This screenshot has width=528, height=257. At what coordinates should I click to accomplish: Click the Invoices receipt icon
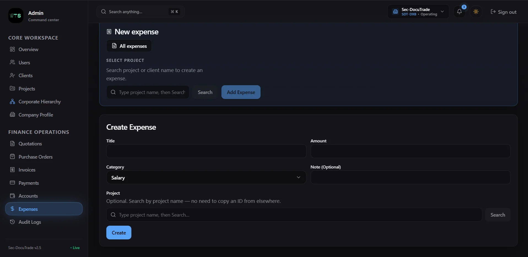click(12, 170)
